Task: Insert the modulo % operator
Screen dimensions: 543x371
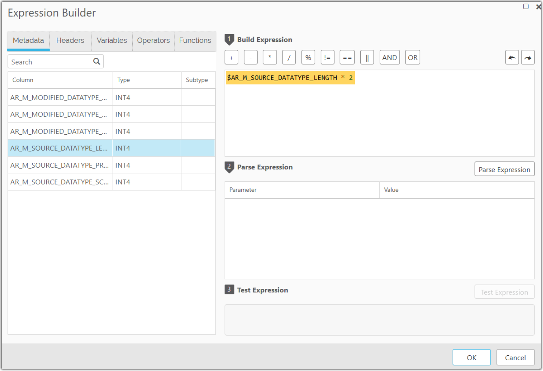Action: tap(308, 57)
